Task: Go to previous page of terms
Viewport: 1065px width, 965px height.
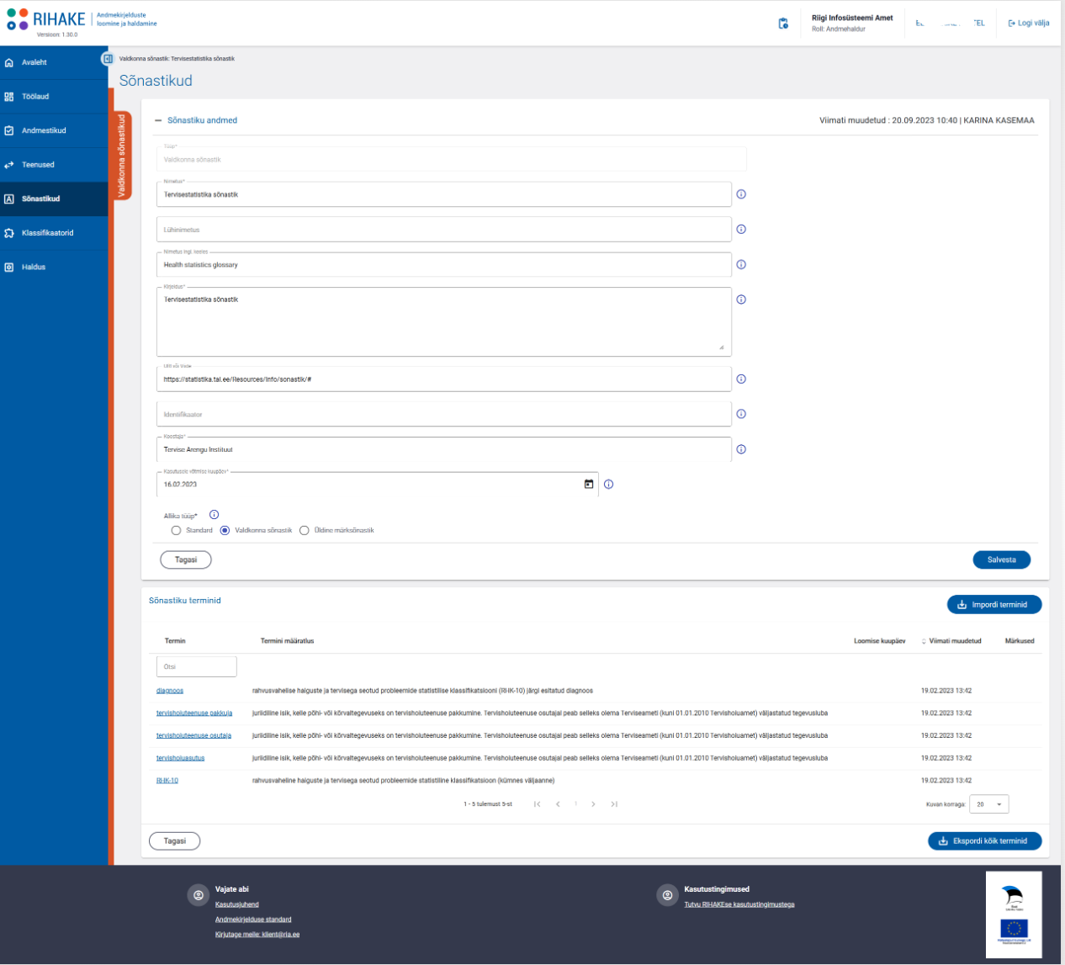Action: pos(558,804)
